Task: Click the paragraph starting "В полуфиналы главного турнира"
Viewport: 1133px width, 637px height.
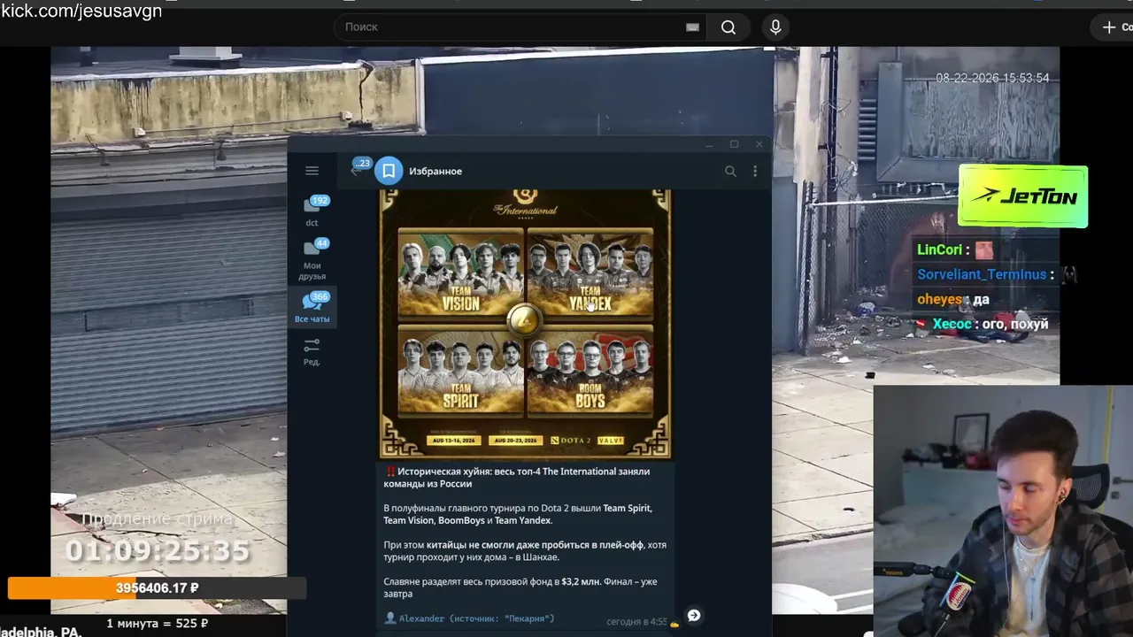Action: [x=518, y=514]
